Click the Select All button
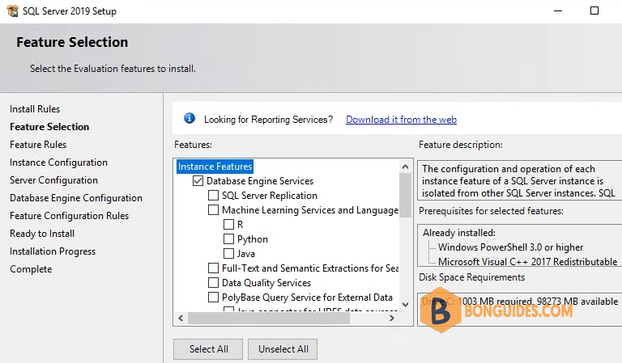 pos(208,349)
